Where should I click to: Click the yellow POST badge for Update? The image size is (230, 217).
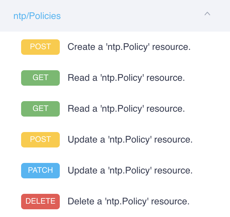tap(40, 139)
